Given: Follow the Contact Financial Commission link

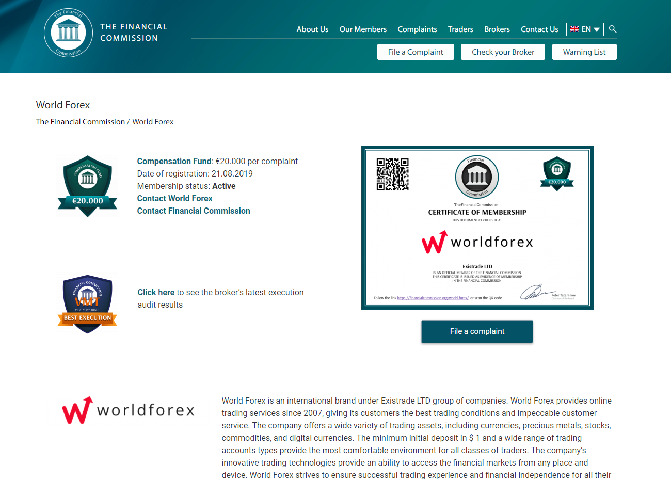Looking at the screenshot, I should (x=194, y=211).
